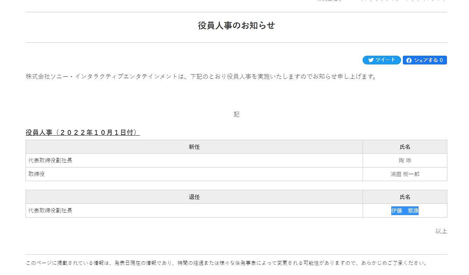Select the highlighted name 伊藤 雅康

pyautogui.click(x=405, y=211)
